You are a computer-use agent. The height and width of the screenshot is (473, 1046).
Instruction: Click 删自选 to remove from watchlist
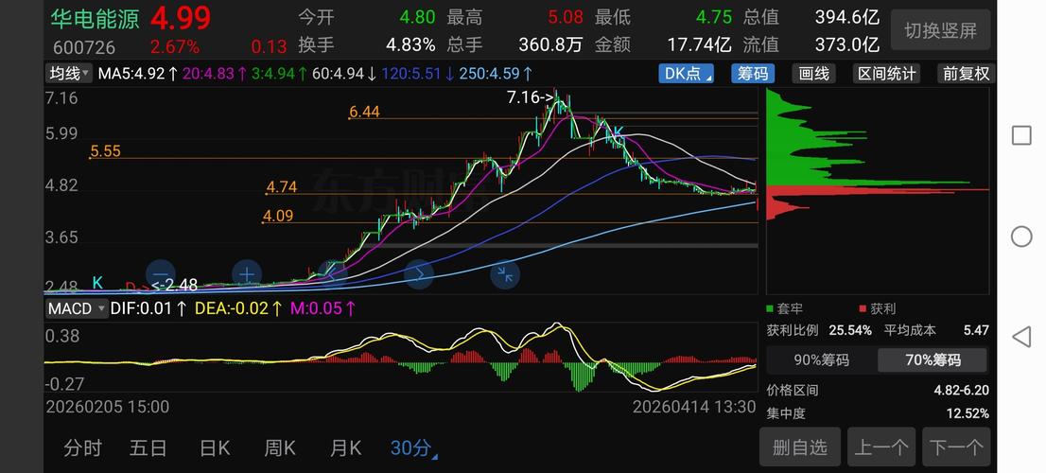click(x=800, y=447)
